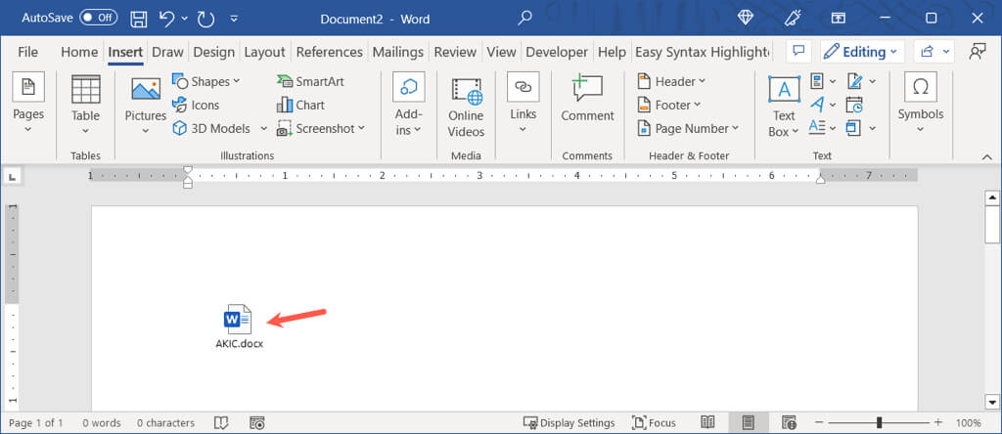
Task: Open the Developer tab
Action: click(557, 52)
